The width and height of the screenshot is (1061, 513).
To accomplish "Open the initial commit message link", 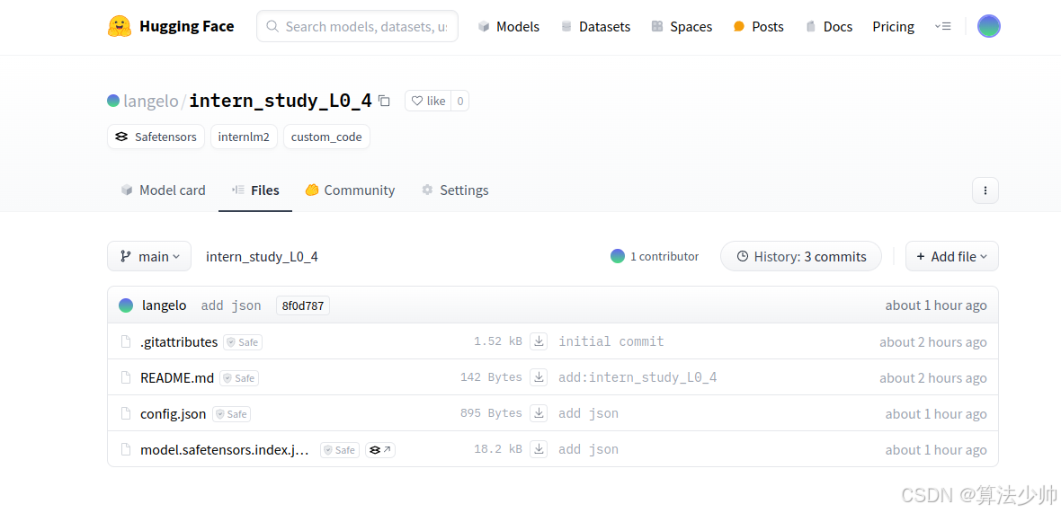I will [x=611, y=341].
